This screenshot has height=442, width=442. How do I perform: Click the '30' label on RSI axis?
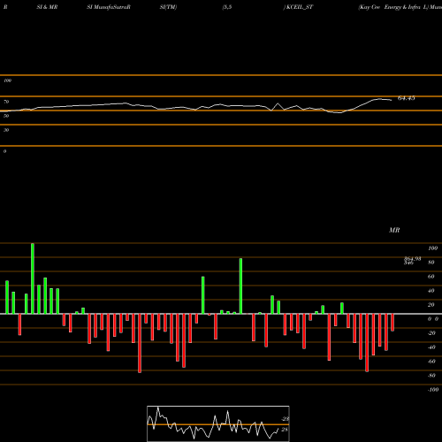[x=6, y=130]
